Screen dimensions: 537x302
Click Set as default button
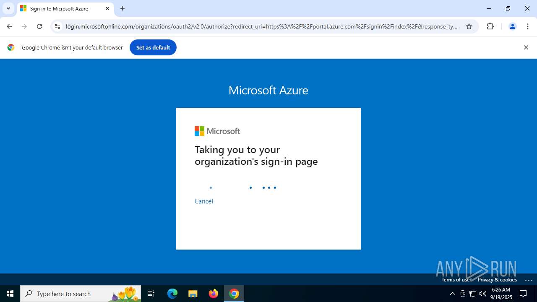153,47
